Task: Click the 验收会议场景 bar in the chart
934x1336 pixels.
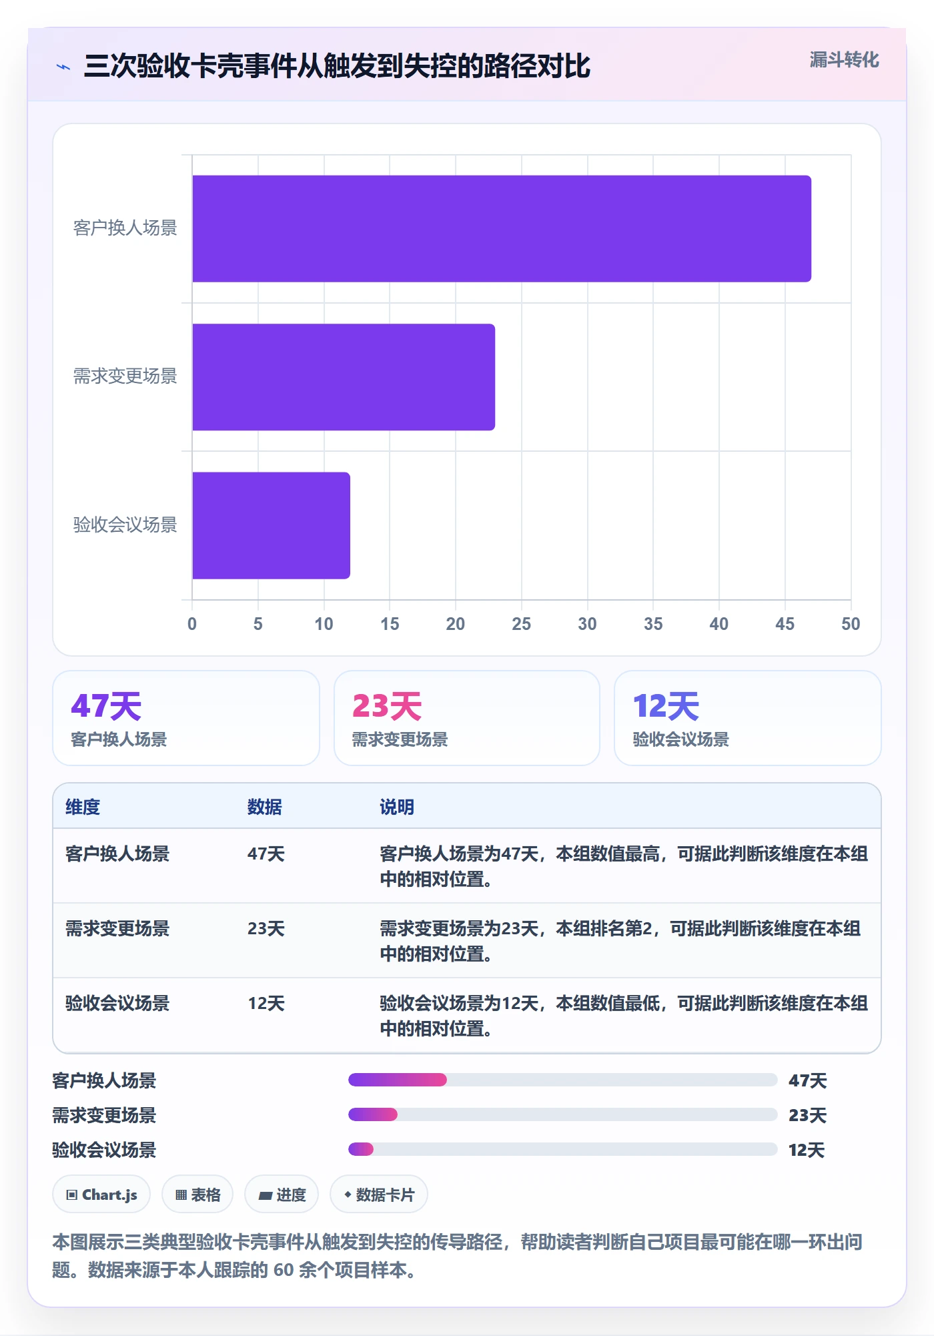Action: 271,525
